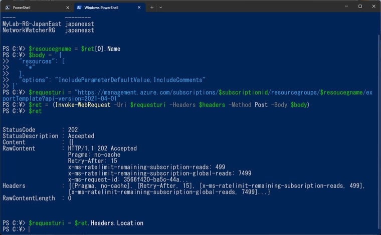Maximize the terminal window
Viewport: 381px width, 235px height.
(x=360, y=6)
